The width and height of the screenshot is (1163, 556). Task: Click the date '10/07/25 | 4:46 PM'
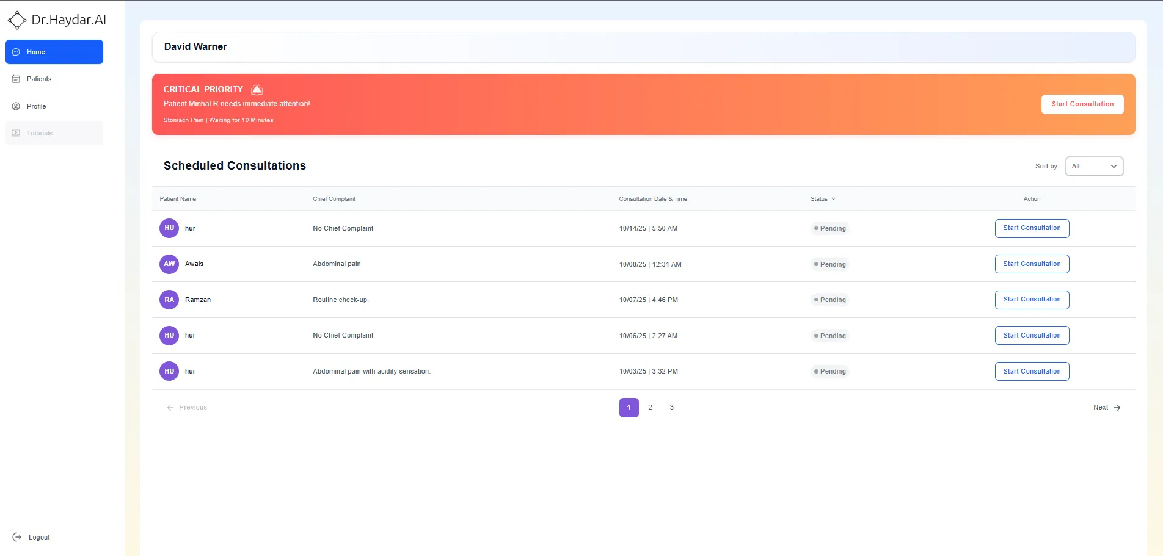click(649, 300)
